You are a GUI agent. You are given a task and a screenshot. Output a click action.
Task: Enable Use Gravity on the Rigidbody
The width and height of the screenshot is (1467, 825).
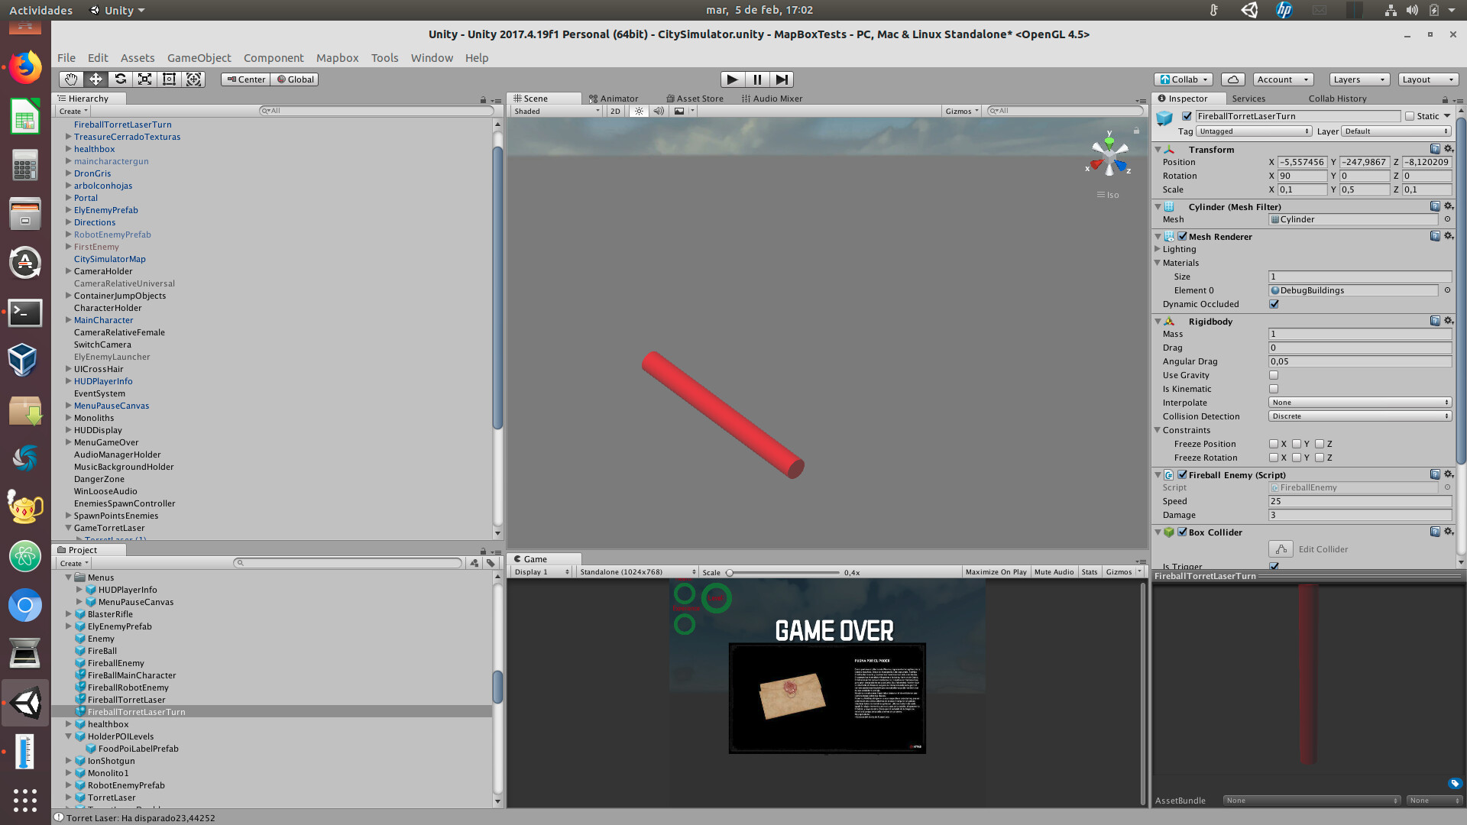click(x=1274, y=375)
